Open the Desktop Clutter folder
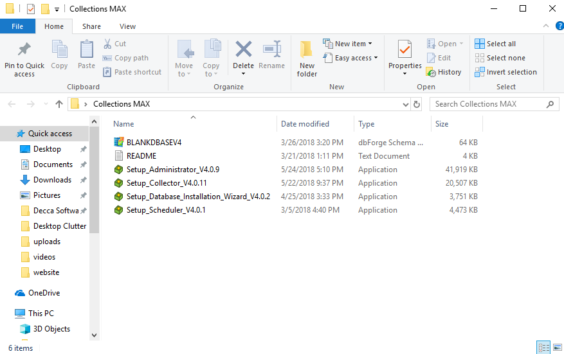 click(x=59, y=226)
